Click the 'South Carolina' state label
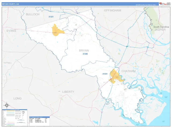This screenshot has height=129, width=172. coord(161,27)
